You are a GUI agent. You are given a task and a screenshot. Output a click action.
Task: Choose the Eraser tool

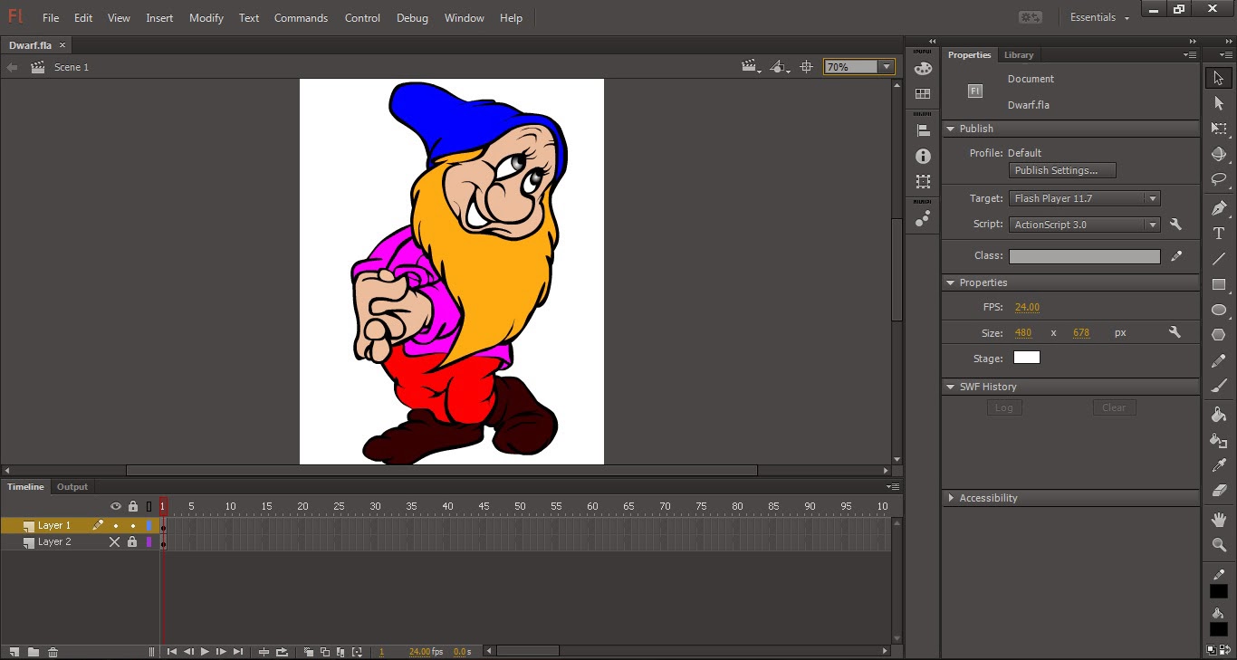[x=1219, y=491]
